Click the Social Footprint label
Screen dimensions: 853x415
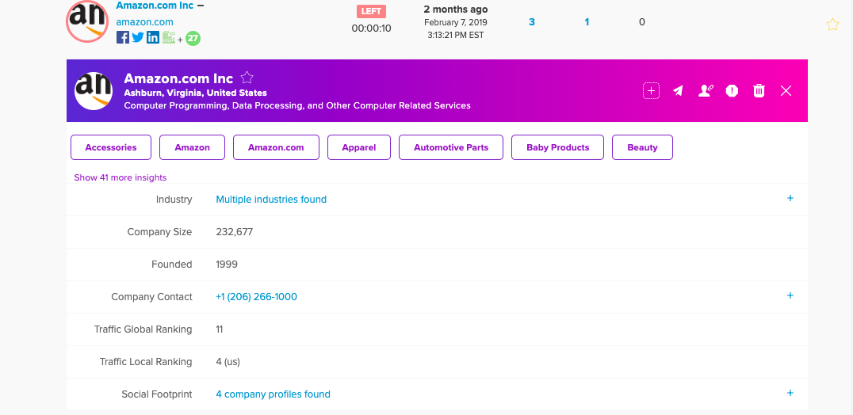[157, 394]
